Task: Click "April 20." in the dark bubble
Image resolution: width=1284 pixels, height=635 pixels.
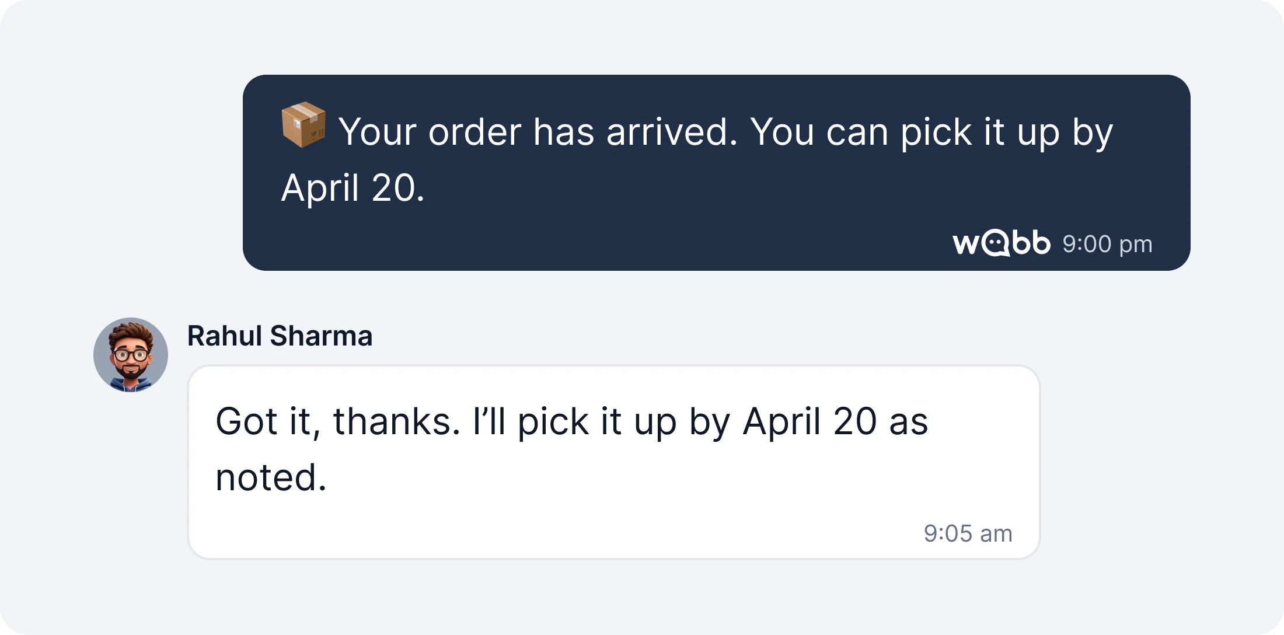Action: click(353, 189)
